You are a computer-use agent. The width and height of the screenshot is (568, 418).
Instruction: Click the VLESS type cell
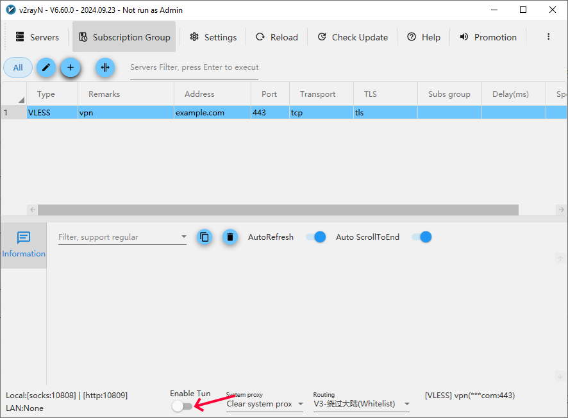(52, 113)
